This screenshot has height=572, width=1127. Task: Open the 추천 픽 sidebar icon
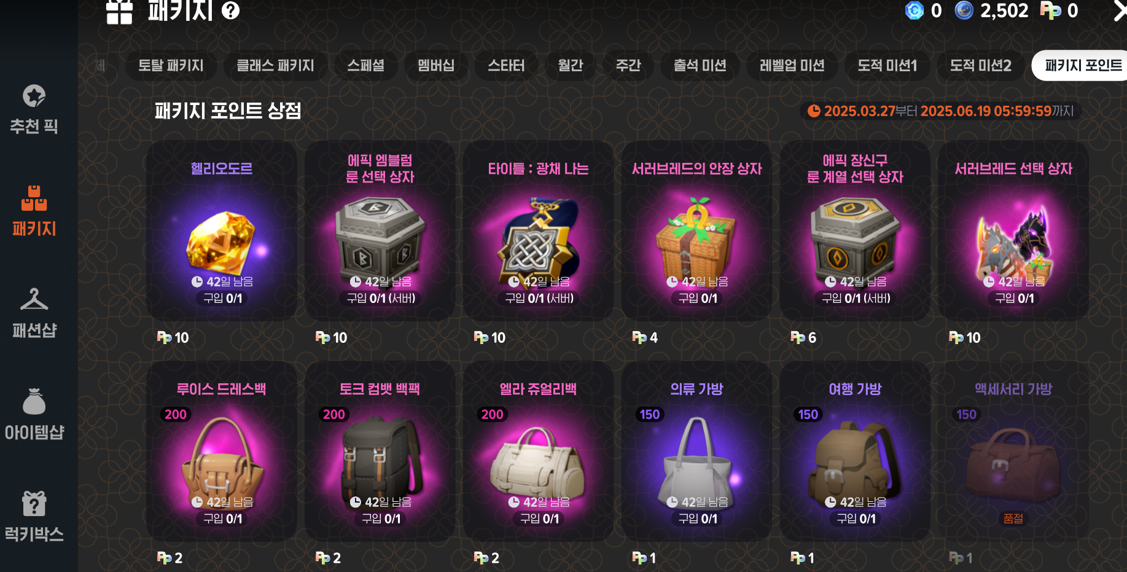(x=34, y=96)
